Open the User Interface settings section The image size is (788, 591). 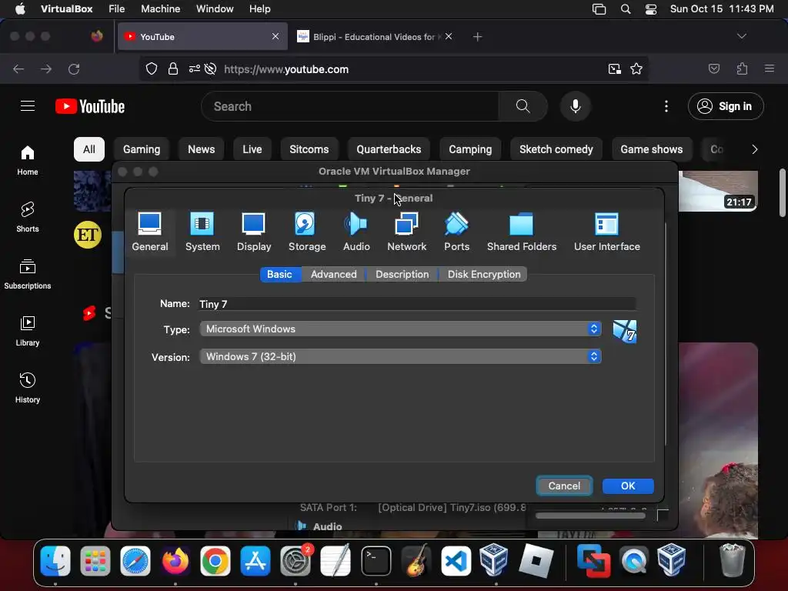606,232
